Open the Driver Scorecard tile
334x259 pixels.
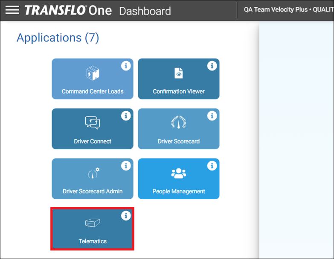click(178, 129)
